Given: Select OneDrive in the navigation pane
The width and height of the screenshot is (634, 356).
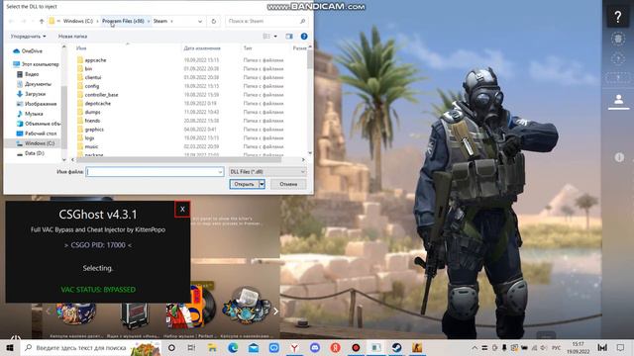Looking at the screenshot, I should pyautogui.click(x=32, y=51).
